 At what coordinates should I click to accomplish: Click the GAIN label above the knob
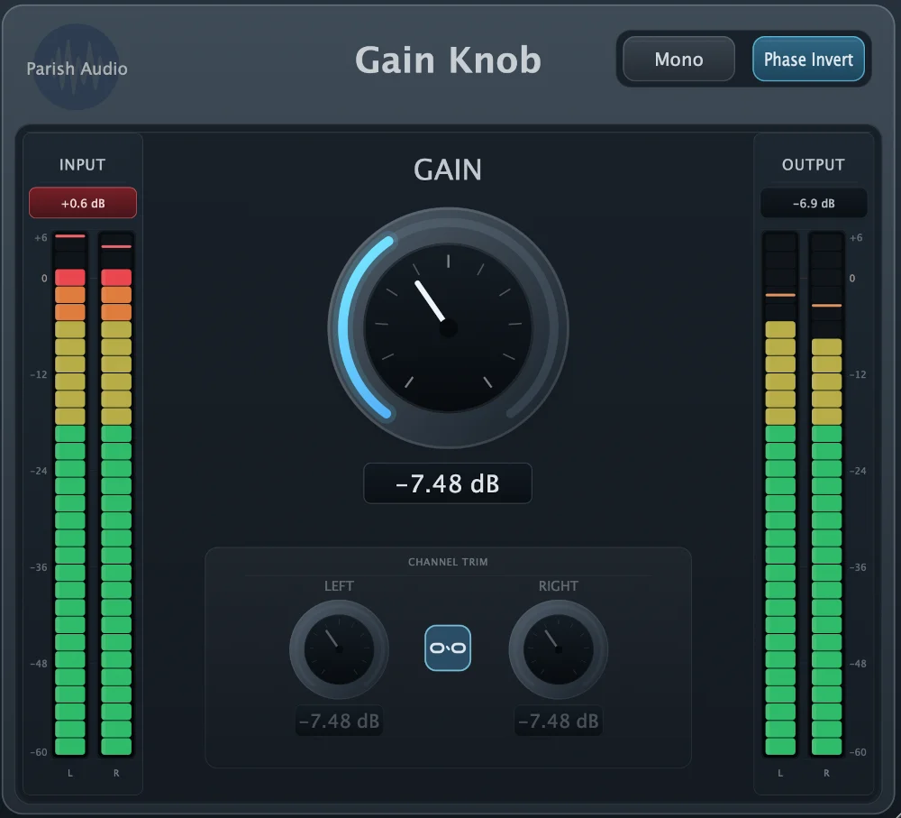pos(448,170)
